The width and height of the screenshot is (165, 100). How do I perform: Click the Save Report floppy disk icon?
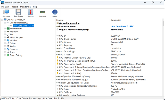pos(18,12)
